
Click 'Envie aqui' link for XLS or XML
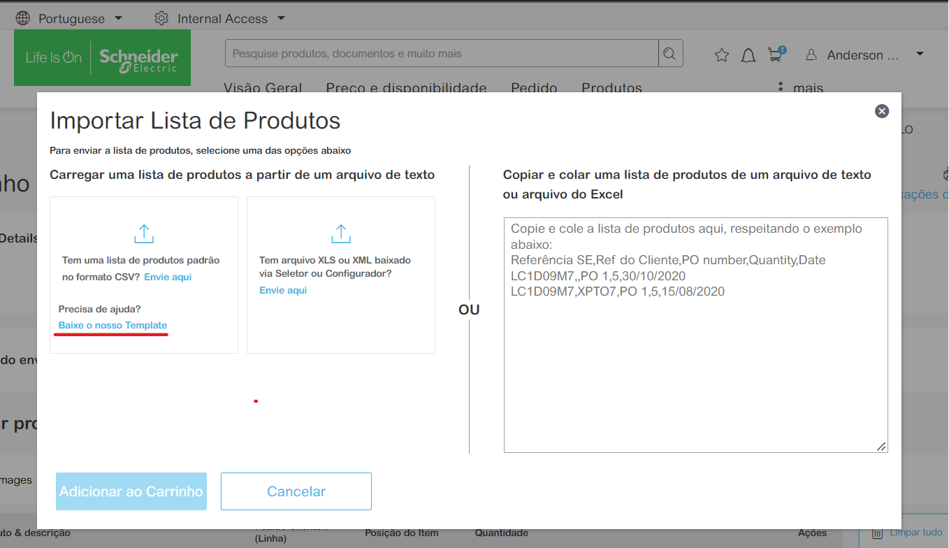[x=283, y=290]
